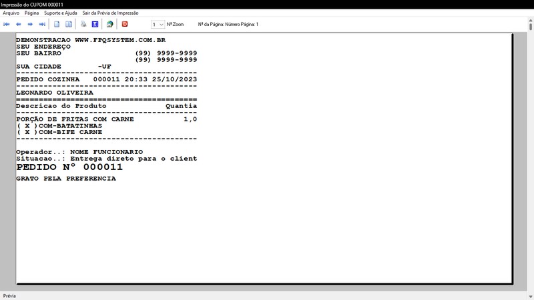This screenshot has width=534, height=300.
Task: Click 'Operador..: NOME FUNCIONARIO' line
Action: (x=79, y=152)
